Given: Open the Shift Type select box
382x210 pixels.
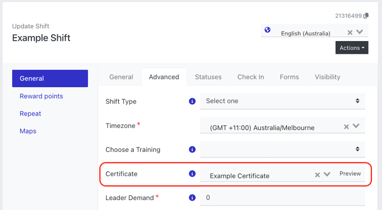Looking at the screenshot, I should (x=283, y=101).
